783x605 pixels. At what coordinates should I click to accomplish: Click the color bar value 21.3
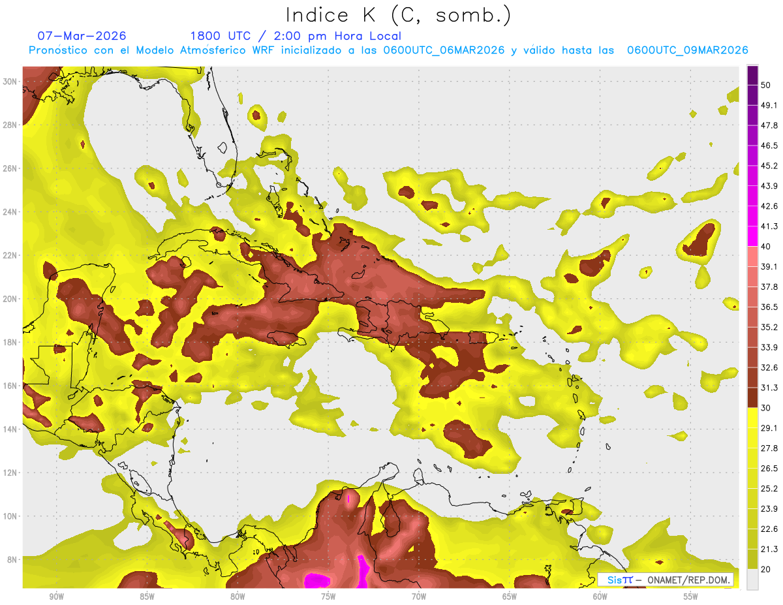coord(769,549)
